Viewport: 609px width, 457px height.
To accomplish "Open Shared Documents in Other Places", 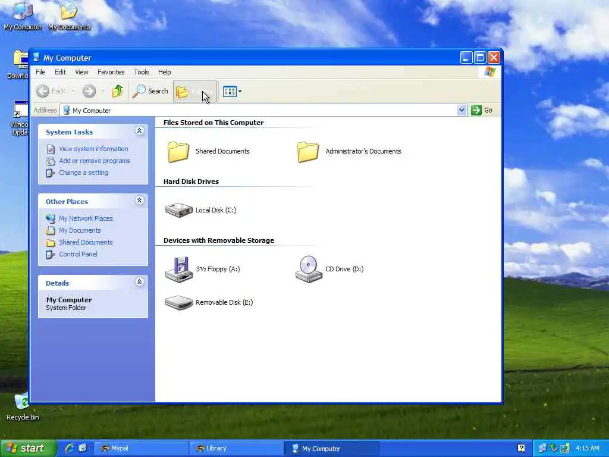I will [x=86, y=243].
